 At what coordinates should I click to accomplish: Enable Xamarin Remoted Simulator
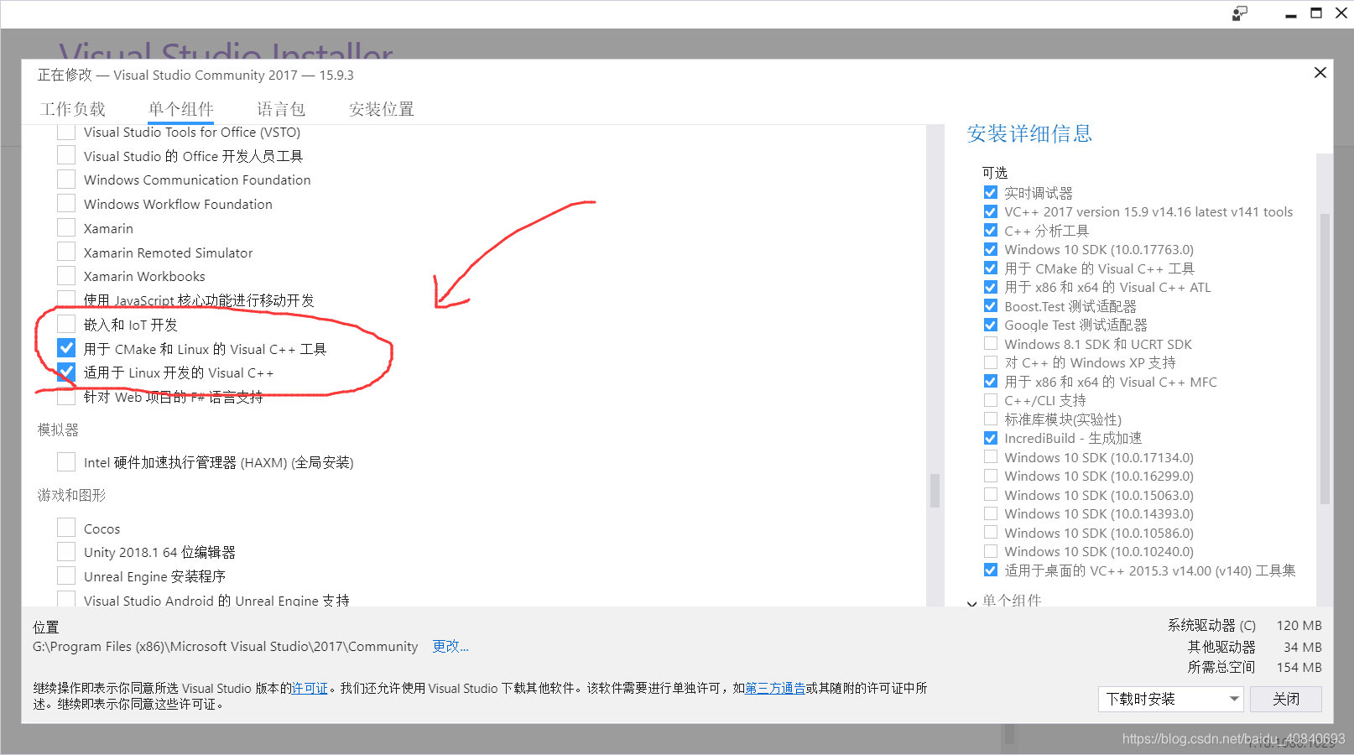point(66,252)
